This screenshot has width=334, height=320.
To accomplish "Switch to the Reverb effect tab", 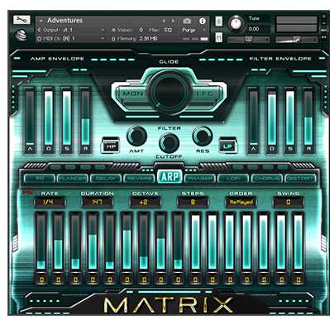I will (x=139, y=179).
